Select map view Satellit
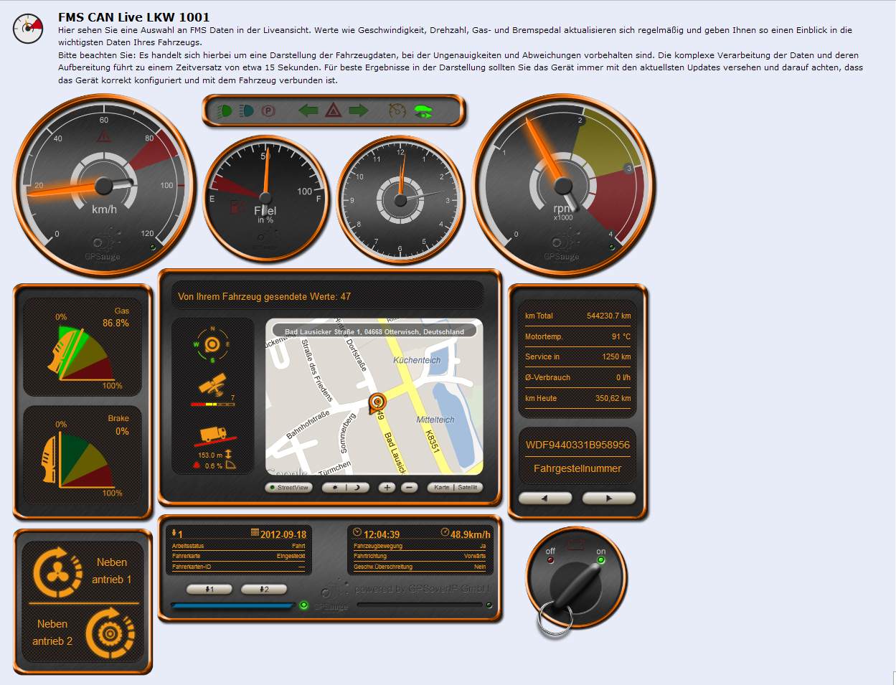This screenshot has height=685, width=896. (x=468, y=488)
